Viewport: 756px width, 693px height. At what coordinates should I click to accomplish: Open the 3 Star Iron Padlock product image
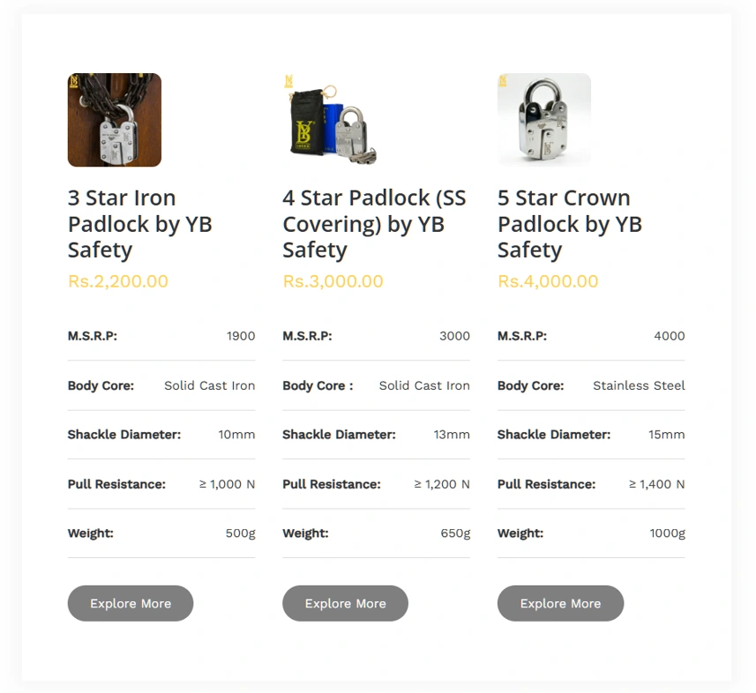click(115, 120)
